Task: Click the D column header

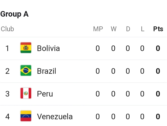Action: (x=128, y=29)
